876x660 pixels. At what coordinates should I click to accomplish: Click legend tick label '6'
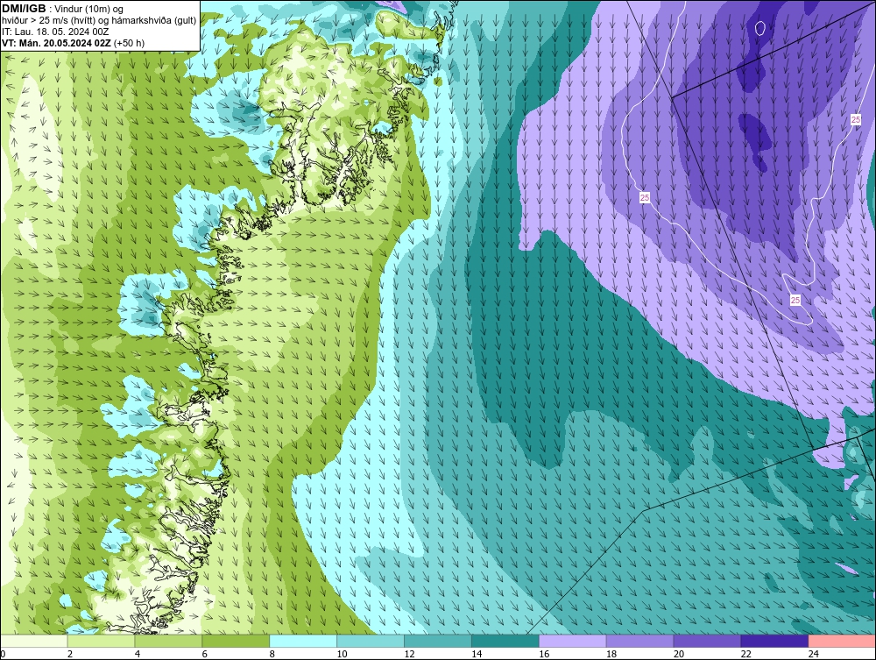point(204,654)
